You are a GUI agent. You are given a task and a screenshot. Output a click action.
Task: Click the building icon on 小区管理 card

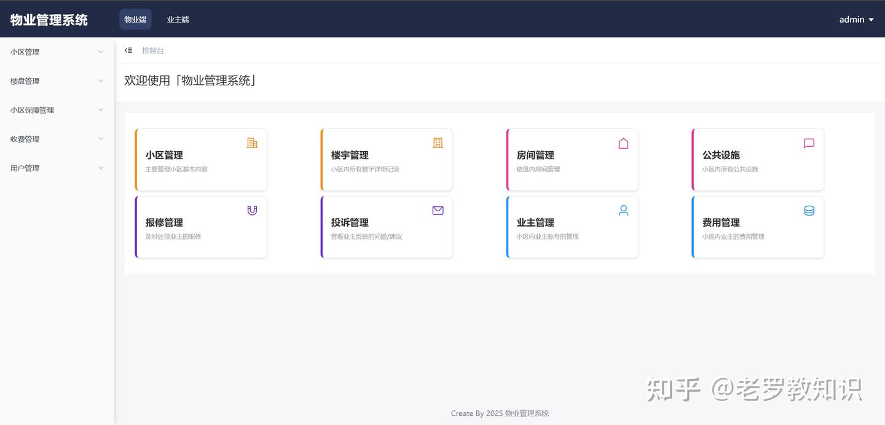[x=252, y=143]
